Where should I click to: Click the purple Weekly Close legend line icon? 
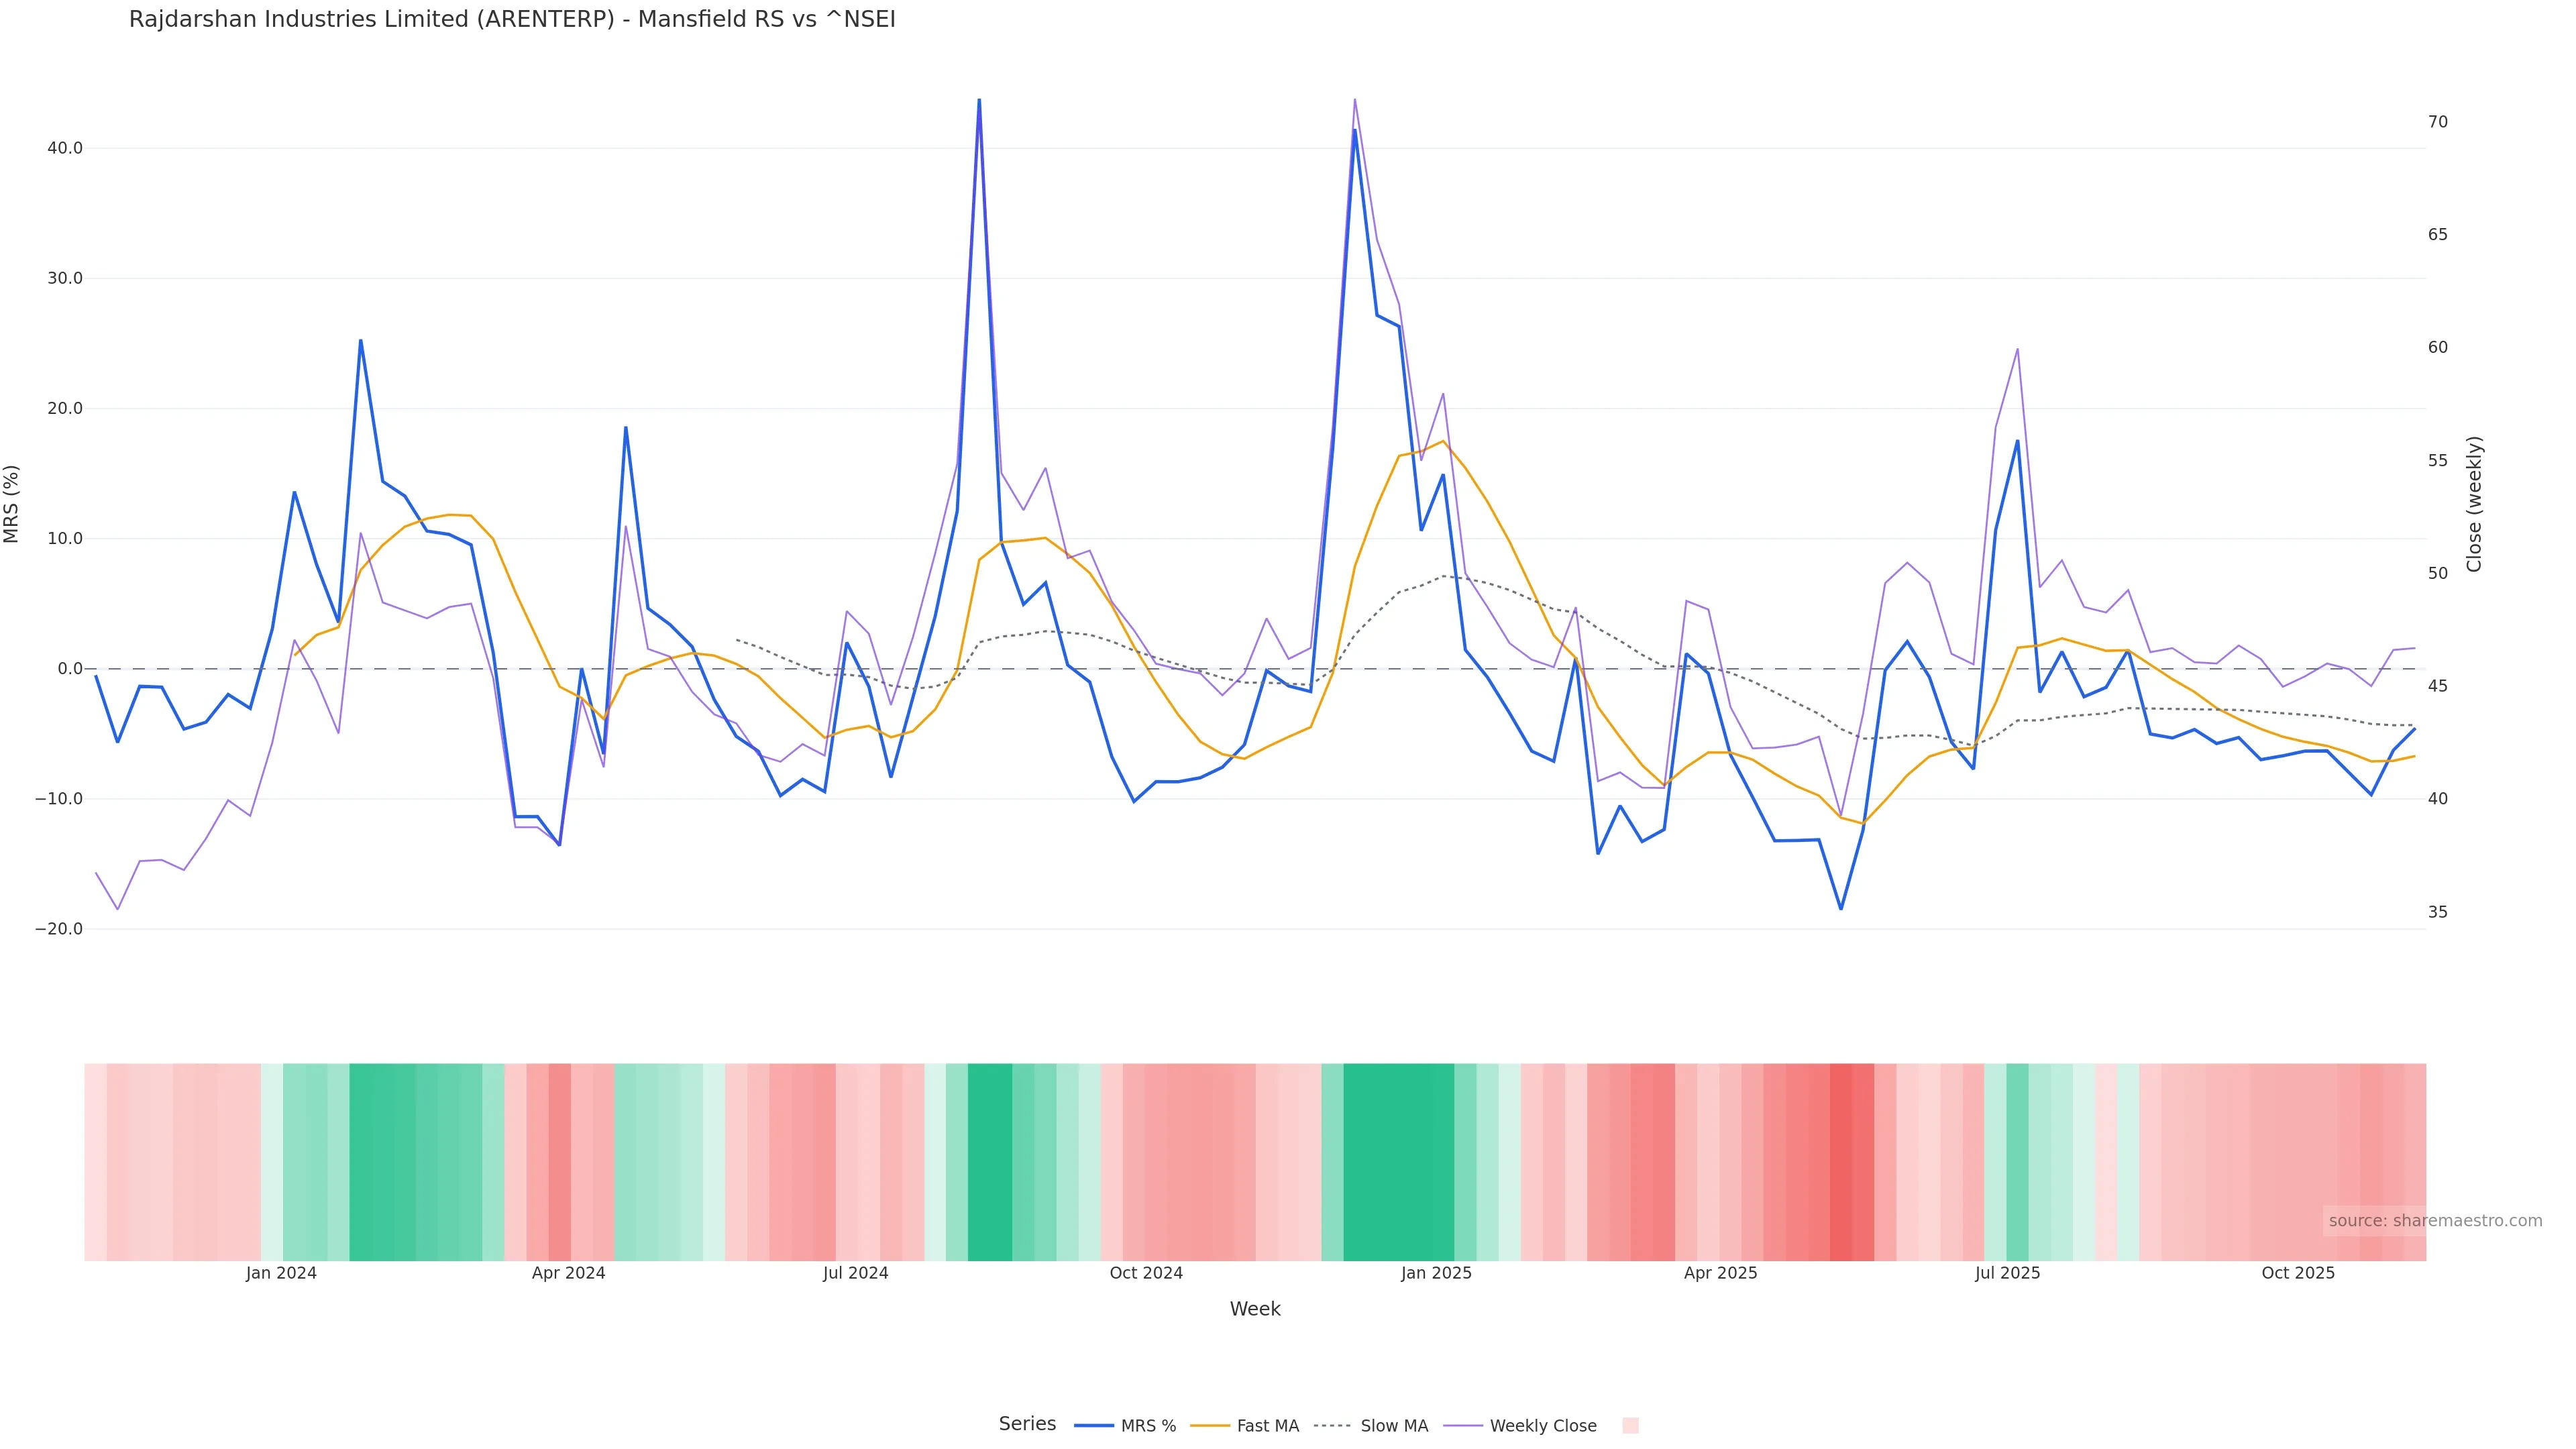pos(1463,1426)
